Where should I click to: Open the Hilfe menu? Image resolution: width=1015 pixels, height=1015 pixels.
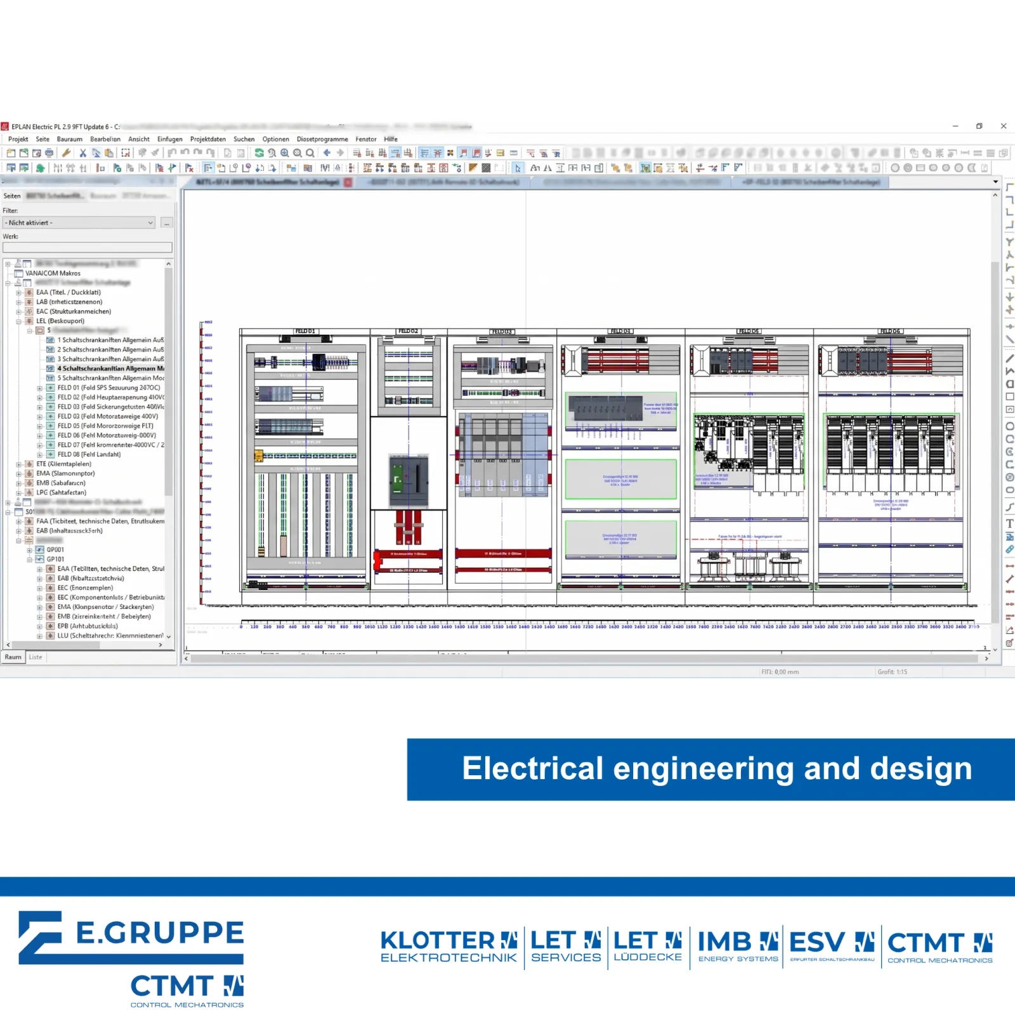(391, 139)
